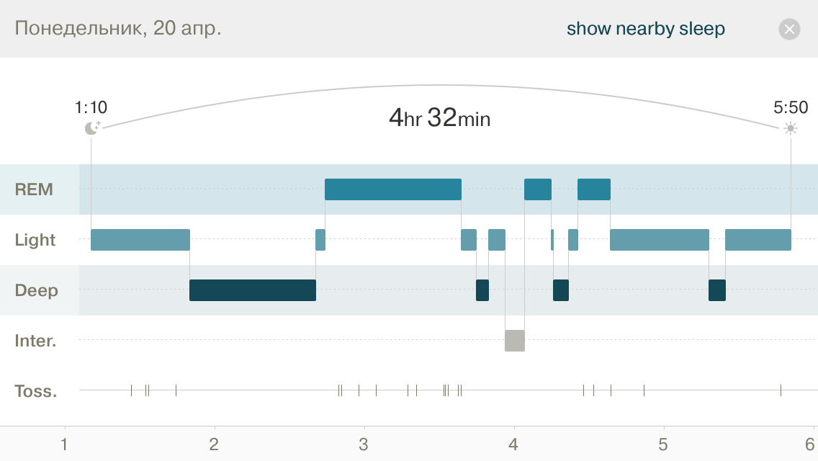818x461 pixels.
Task: Click the moon bedtime icon
Action: (91, 128)
